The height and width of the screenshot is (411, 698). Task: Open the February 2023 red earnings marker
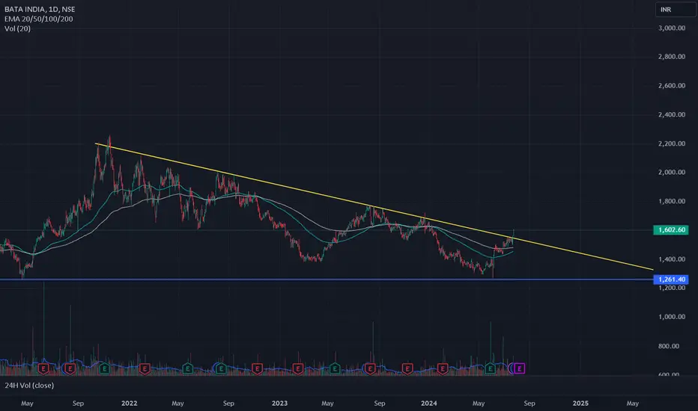click(x=298, y=368)
